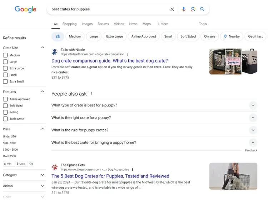Collapse the Crate Size section
Screen dimensions: 268x200
point(43,47)
